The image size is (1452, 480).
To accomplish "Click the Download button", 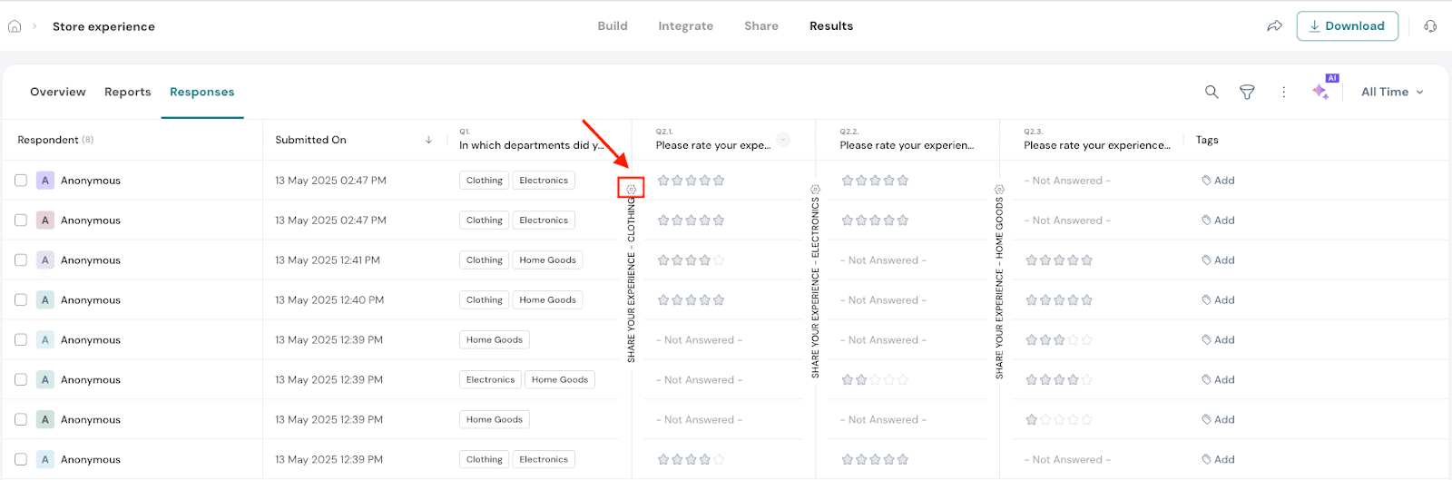I will [1347, 26].
